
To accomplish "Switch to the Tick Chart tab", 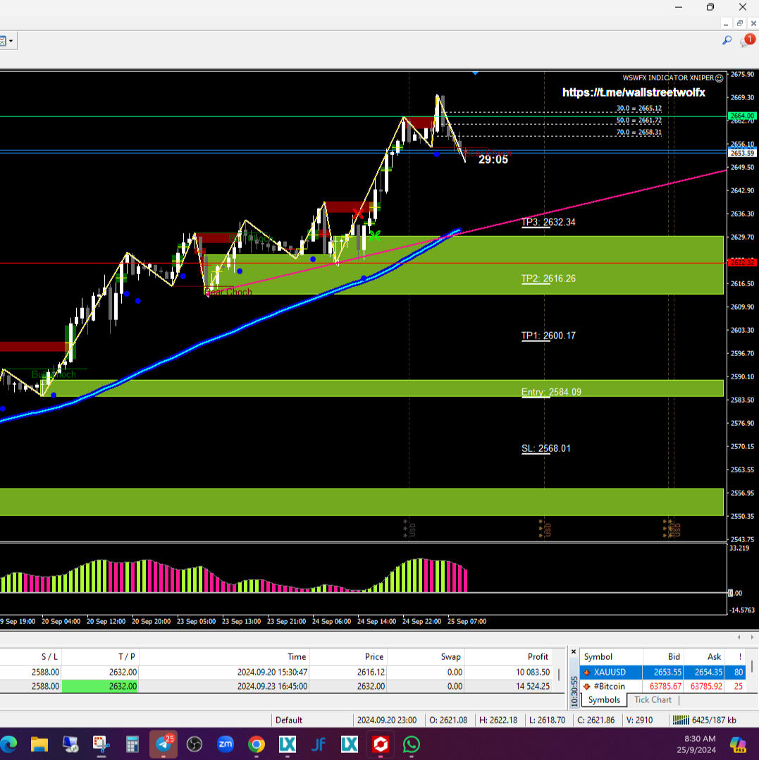I will click(652, 699).
